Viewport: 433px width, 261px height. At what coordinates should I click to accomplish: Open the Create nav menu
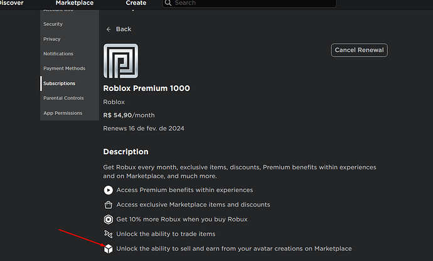136,3
